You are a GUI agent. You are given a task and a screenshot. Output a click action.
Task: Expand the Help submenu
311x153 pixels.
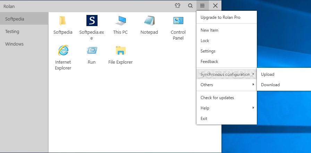pyautogui.click(x=227, y=108)
